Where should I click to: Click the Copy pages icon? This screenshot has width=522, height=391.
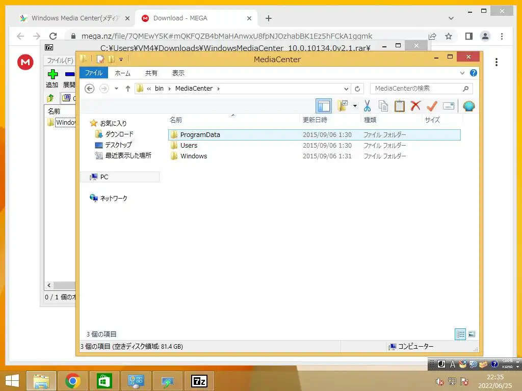pos(383,106)
